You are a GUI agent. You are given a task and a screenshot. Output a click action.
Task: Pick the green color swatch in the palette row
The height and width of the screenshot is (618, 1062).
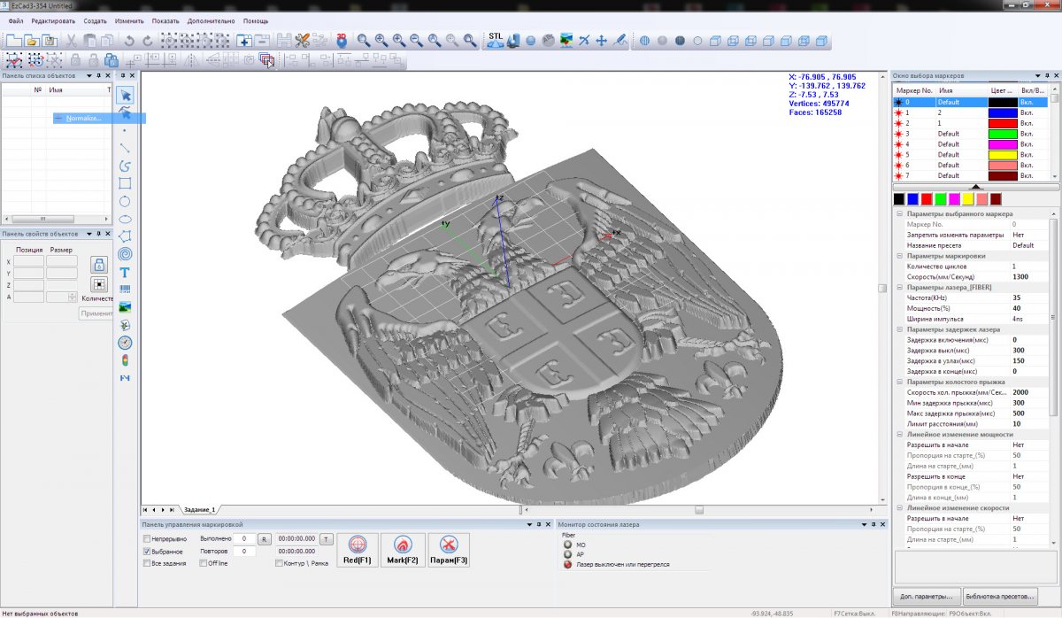940,199
